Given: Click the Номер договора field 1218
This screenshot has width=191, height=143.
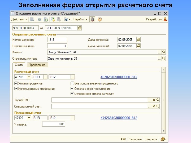Looking at the screenshot, I should pyautogui.click(x=57, y=40).
